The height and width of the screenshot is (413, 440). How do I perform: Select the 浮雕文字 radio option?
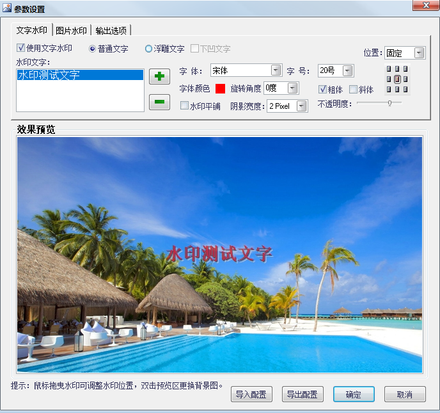click(149, 49)
